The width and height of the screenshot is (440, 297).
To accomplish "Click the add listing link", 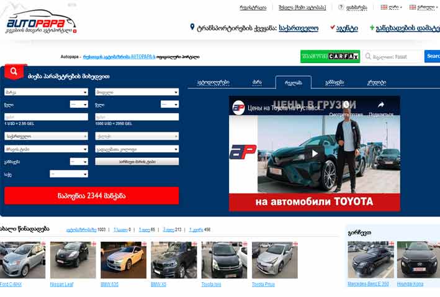I will [x=408, y=28].
